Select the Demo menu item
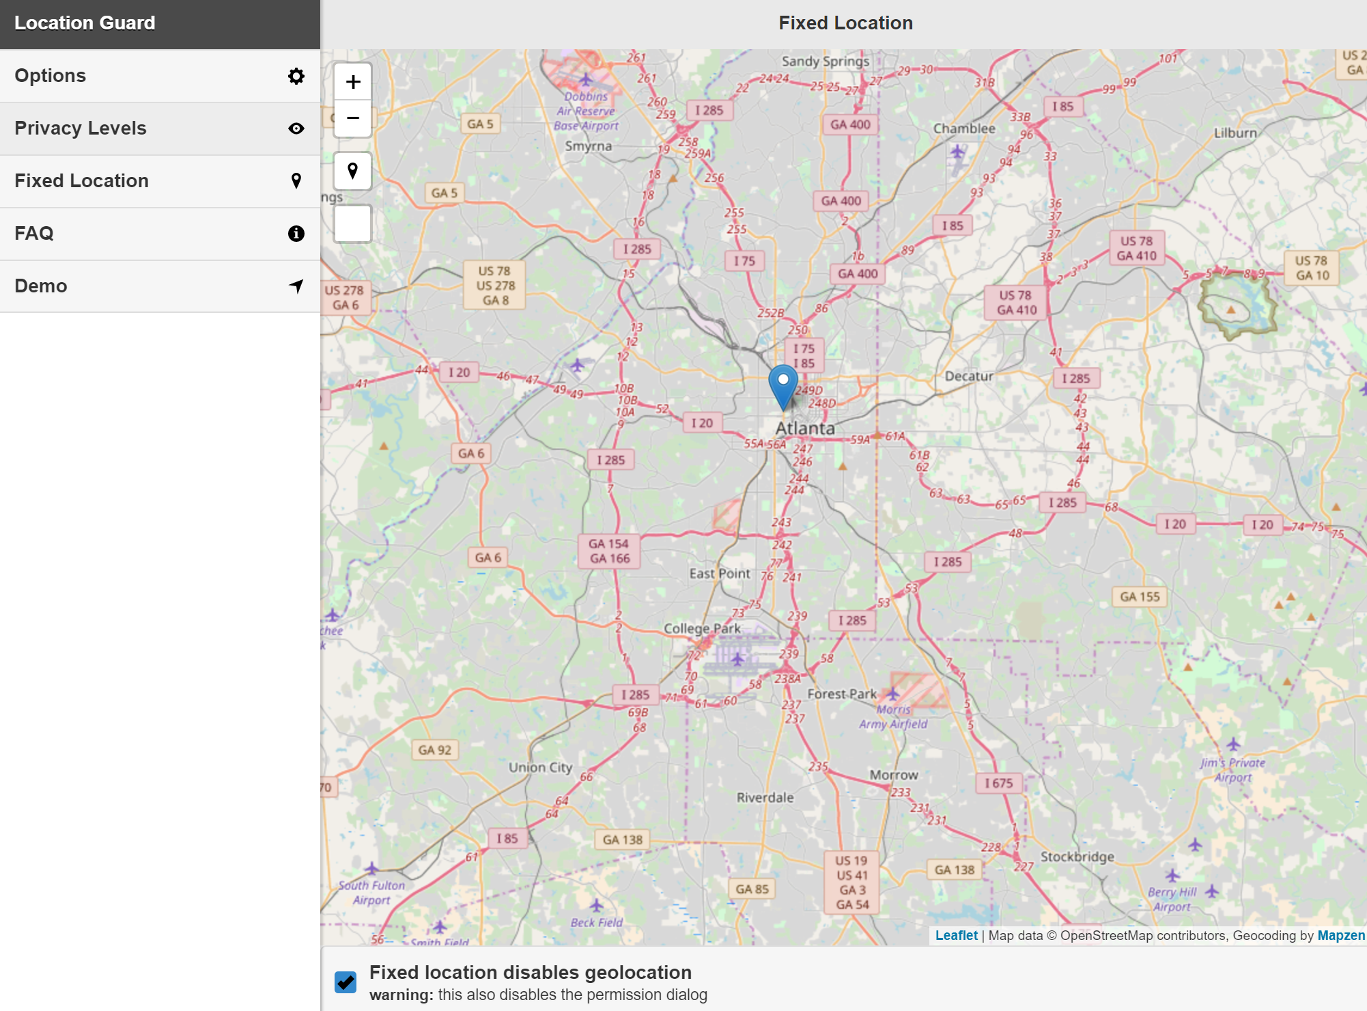Viewport: 1367px width, 1011px height. (159, 286)
